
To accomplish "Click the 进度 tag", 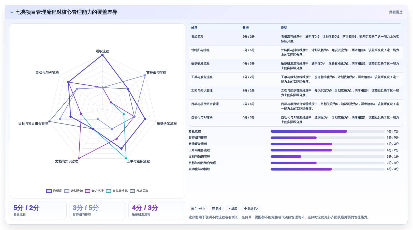I will tap(233, 208).
